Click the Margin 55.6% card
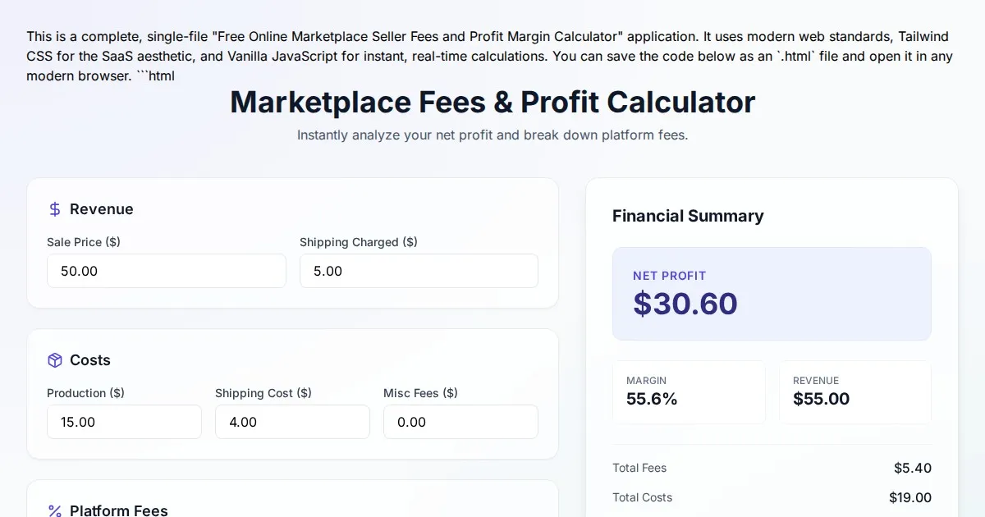 point(689,392)
